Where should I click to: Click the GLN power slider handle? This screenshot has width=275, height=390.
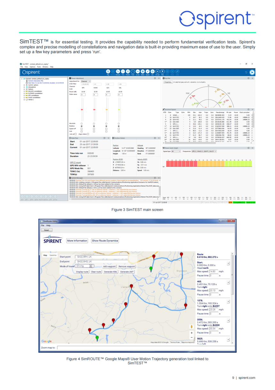pyautogui.click(x=106, y=110)
